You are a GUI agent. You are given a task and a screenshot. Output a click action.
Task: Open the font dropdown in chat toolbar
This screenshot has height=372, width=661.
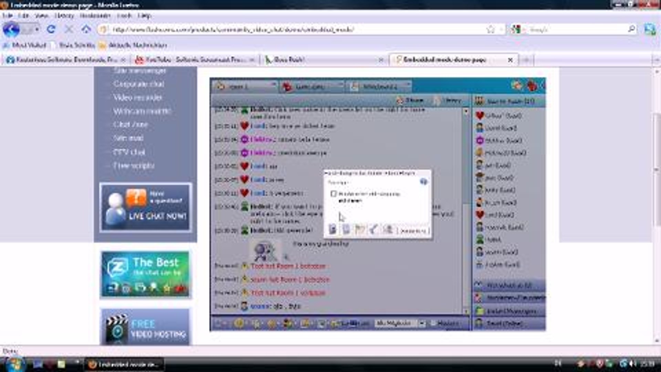click(422, 323)
